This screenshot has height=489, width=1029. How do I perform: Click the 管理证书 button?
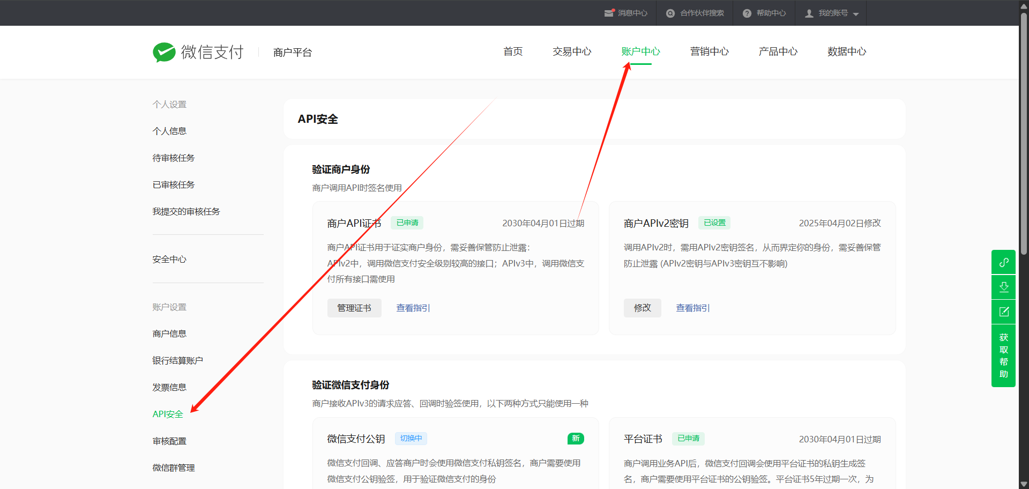coord(354,308)
